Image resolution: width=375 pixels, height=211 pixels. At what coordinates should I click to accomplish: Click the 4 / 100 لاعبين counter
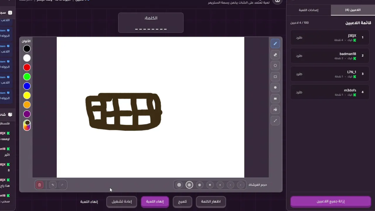click(299, 23)
